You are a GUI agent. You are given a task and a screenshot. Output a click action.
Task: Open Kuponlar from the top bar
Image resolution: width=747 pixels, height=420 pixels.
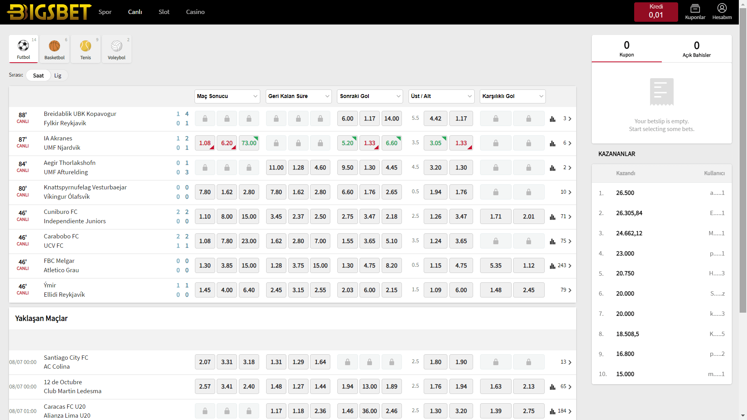[x=695, y=12]
